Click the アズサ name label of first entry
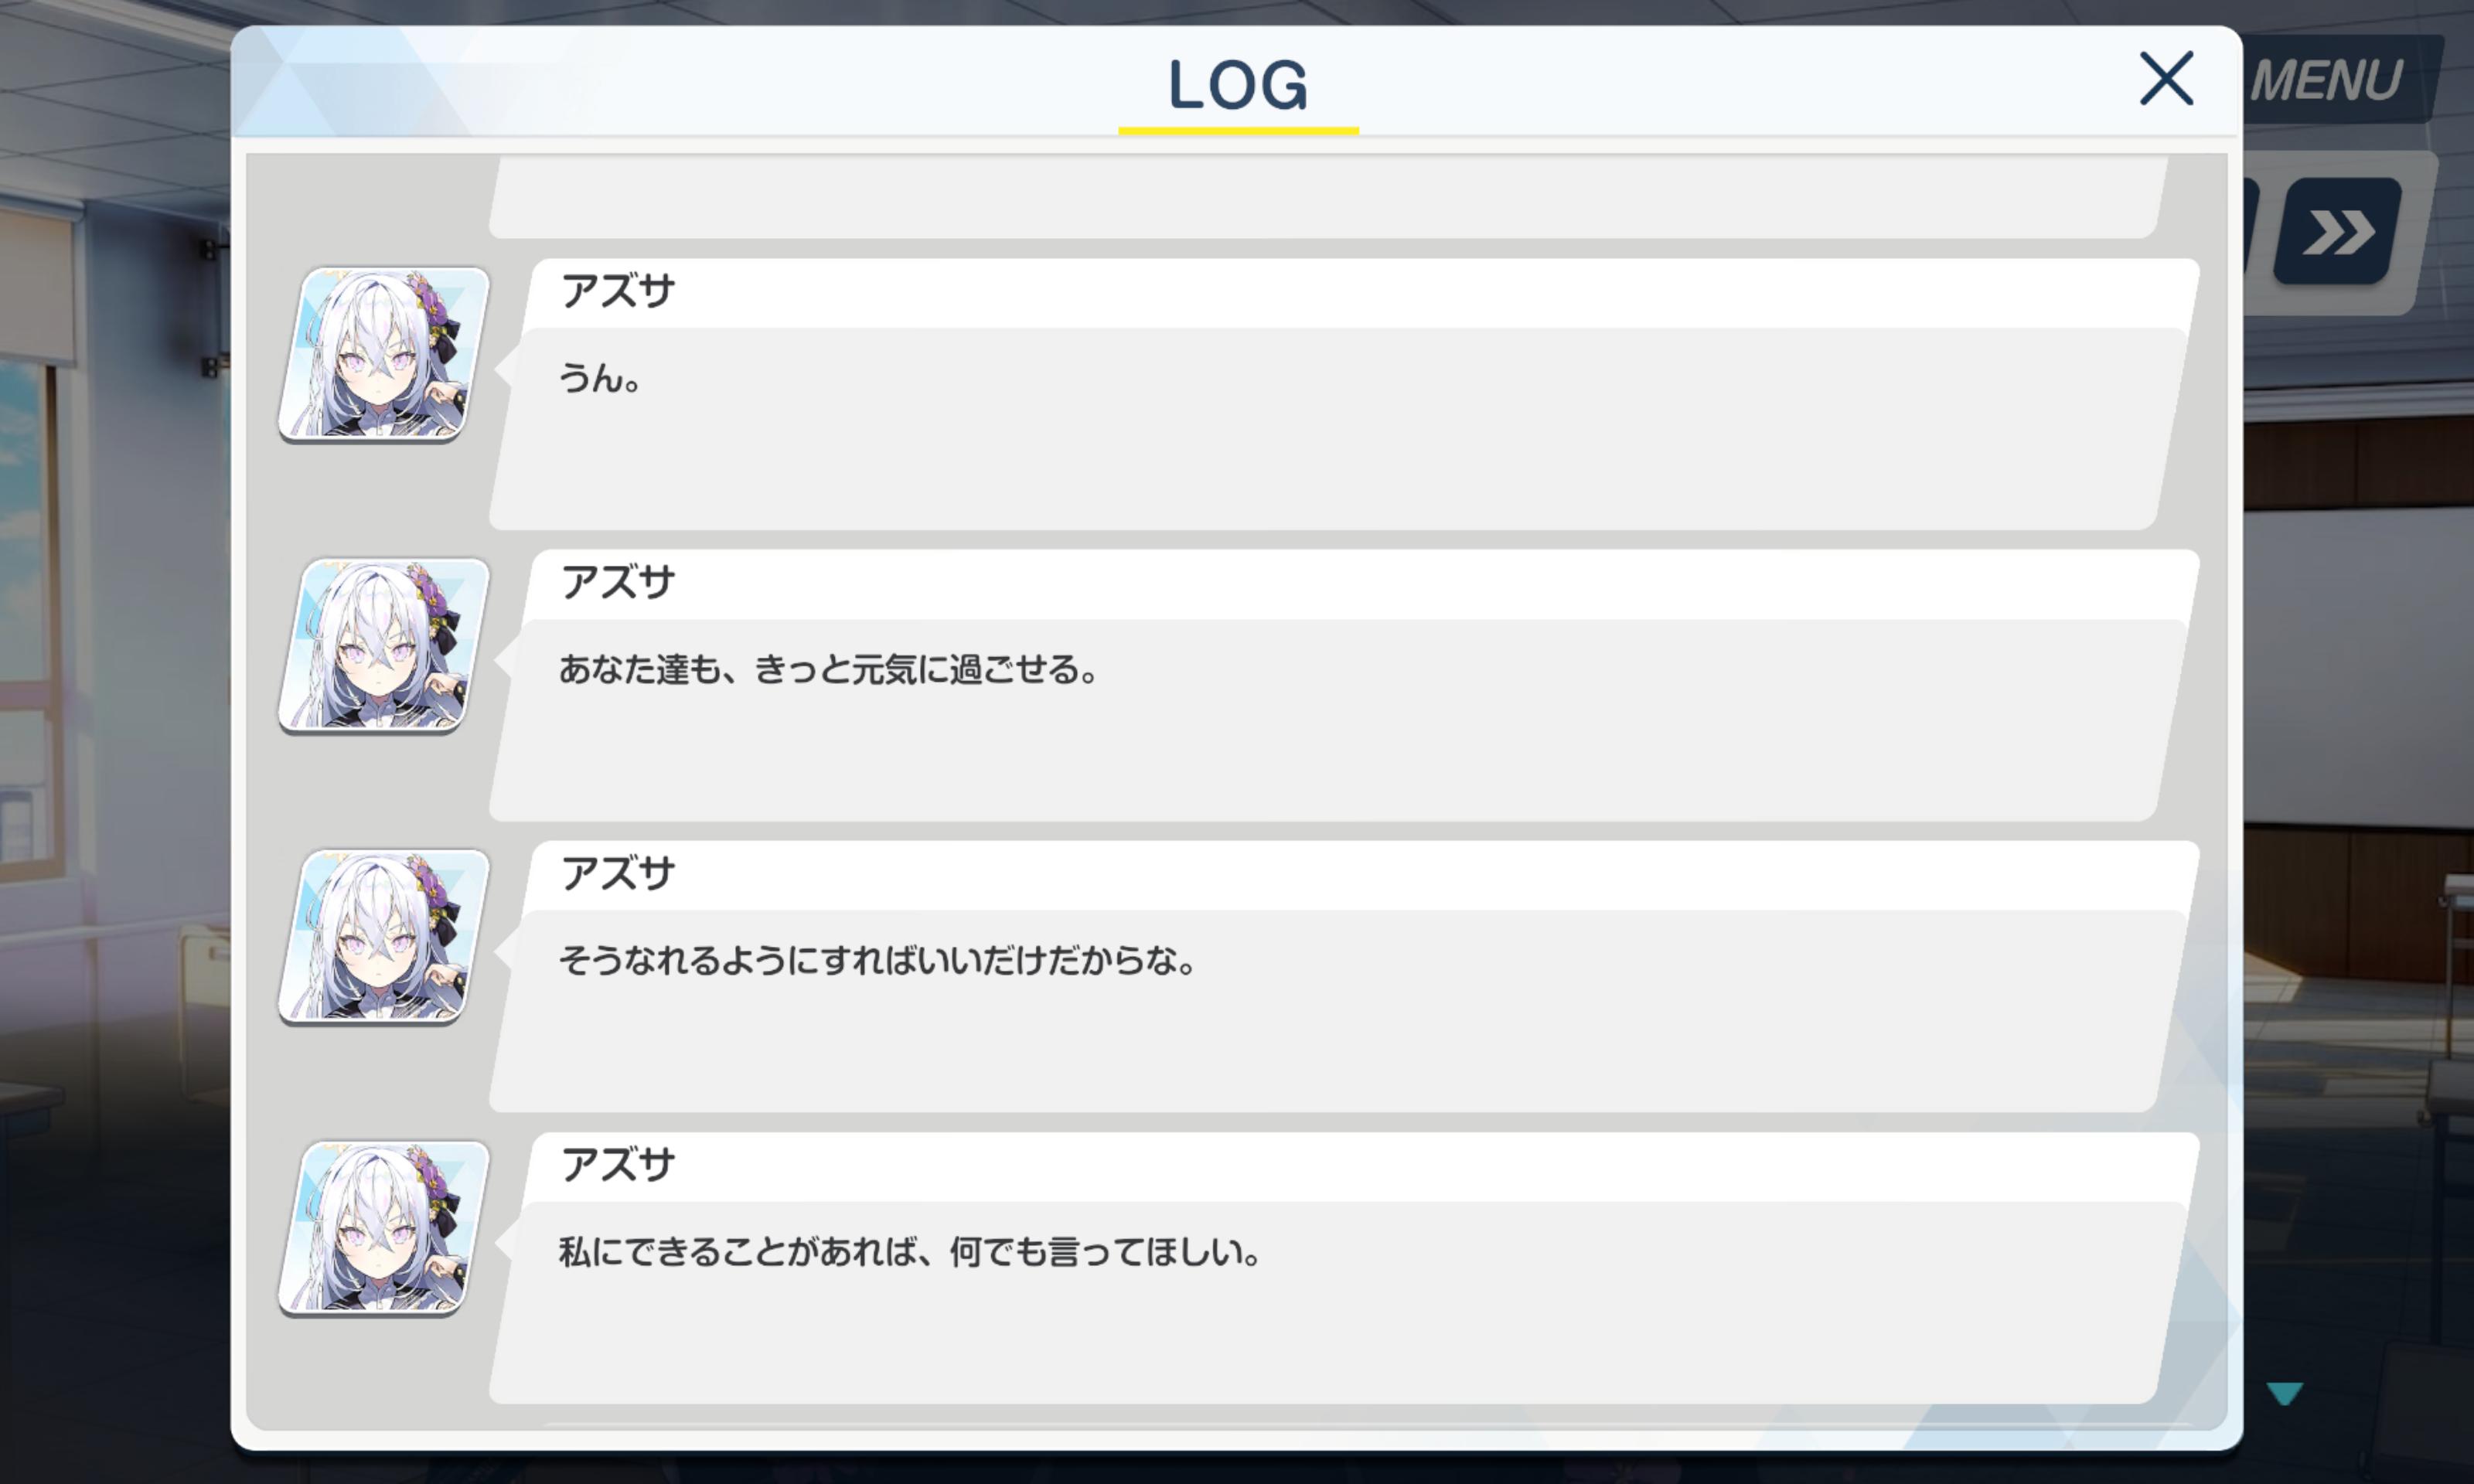2474x1484 pixels. pos(618,291)
